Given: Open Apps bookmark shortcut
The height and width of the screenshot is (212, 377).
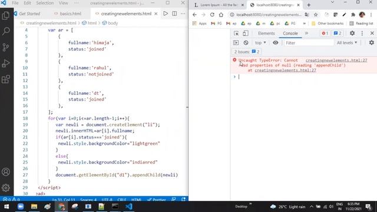Looking at the screenshot, I should (199, 24).
